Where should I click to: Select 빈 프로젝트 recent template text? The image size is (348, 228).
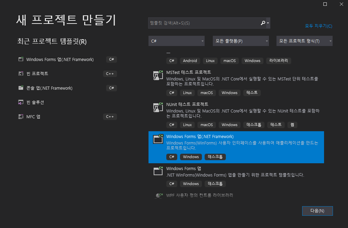(37, 73)
